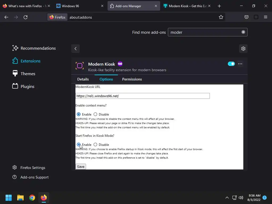272x204 pixels.
Task: Open the clock and calendar at 9:56 AM
Action: point(254,198)
